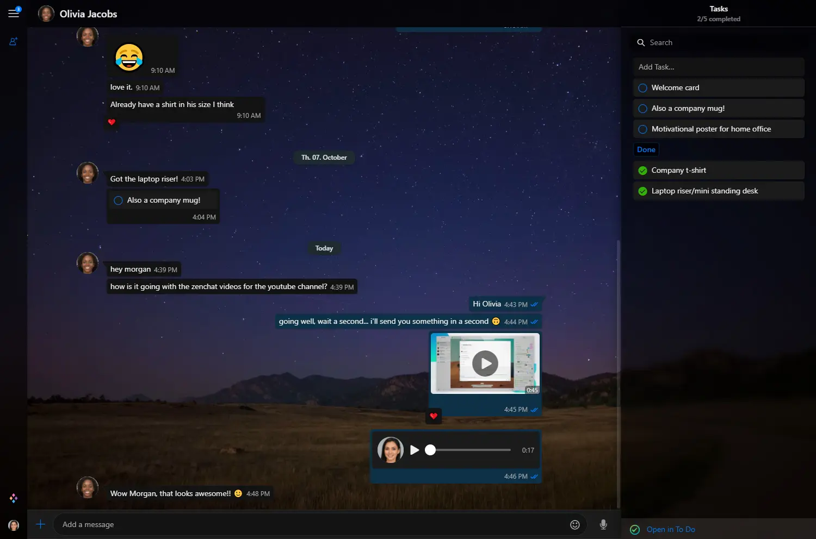Click the emoji picker icon in message bar
816x539 pixels.
574,524
